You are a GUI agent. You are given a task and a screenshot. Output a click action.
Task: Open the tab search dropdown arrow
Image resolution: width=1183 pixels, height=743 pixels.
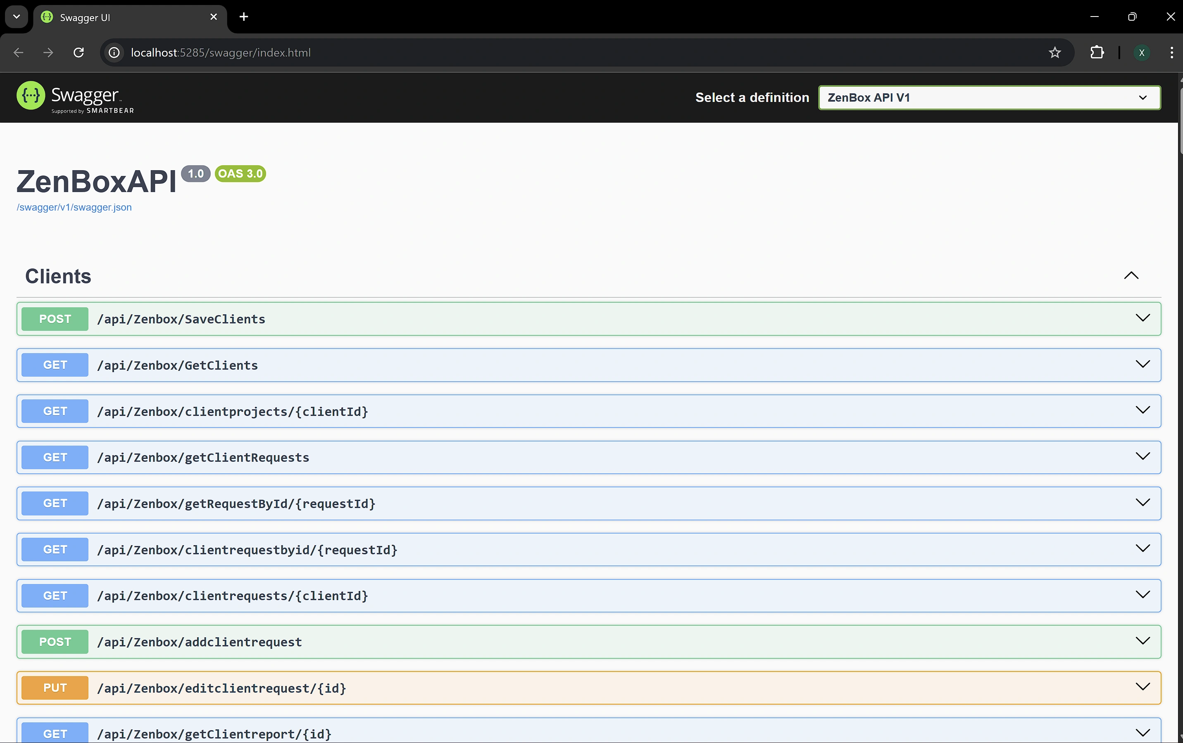pyautogui.click(x=17, y=17)
